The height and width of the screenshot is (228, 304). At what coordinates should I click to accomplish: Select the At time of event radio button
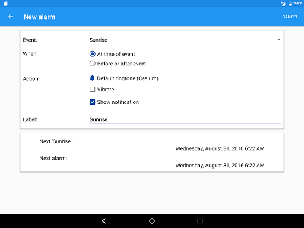pyautogui.click(x=93, y=54)
